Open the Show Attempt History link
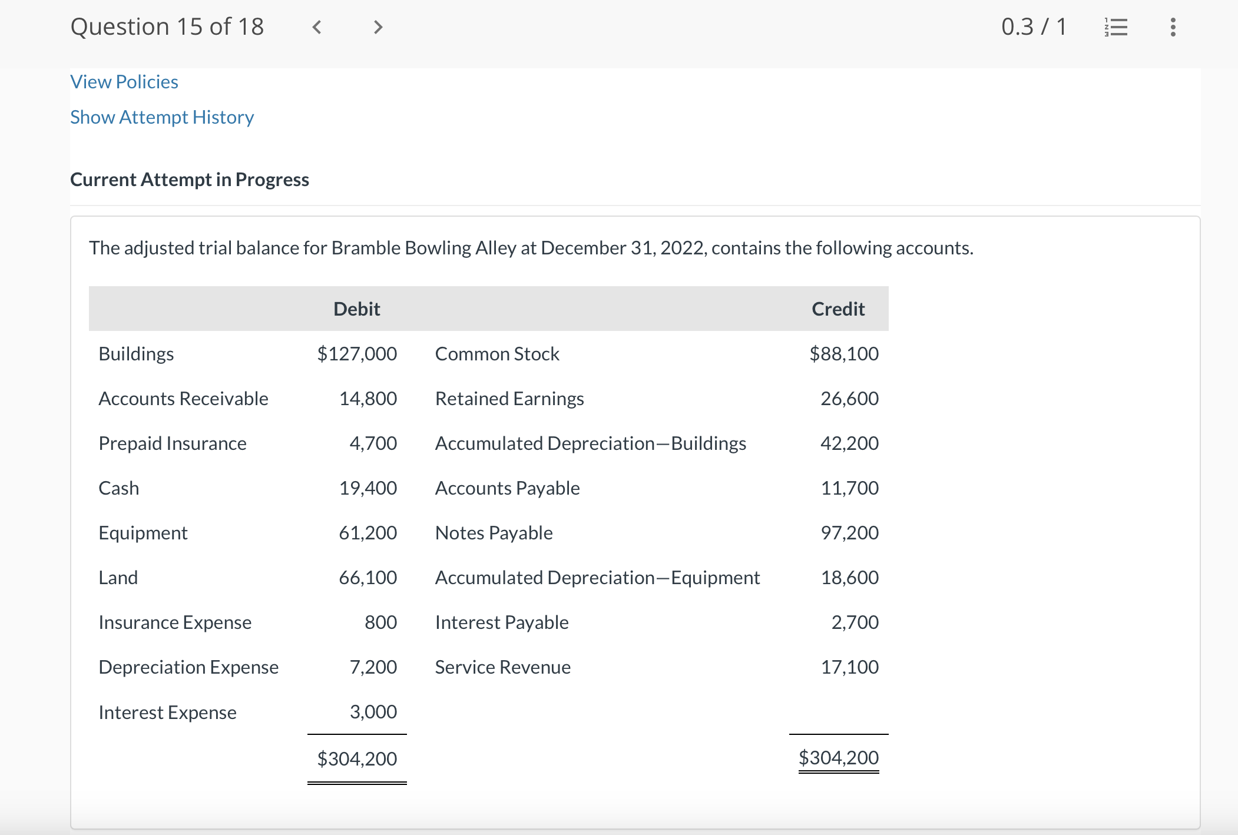The width and height of the screenshot is (1238, 835). point(162,117)
